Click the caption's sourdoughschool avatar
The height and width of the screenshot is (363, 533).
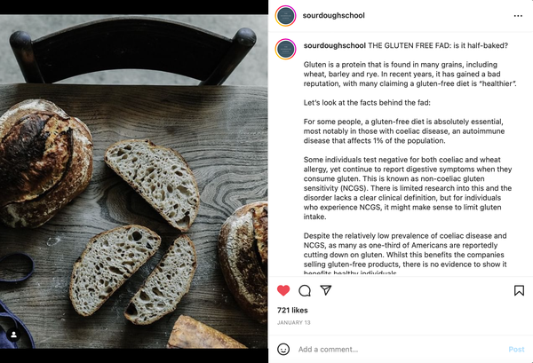click(285, 49)
